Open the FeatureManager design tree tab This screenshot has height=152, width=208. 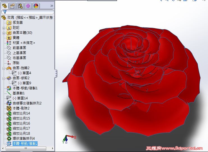5,6
